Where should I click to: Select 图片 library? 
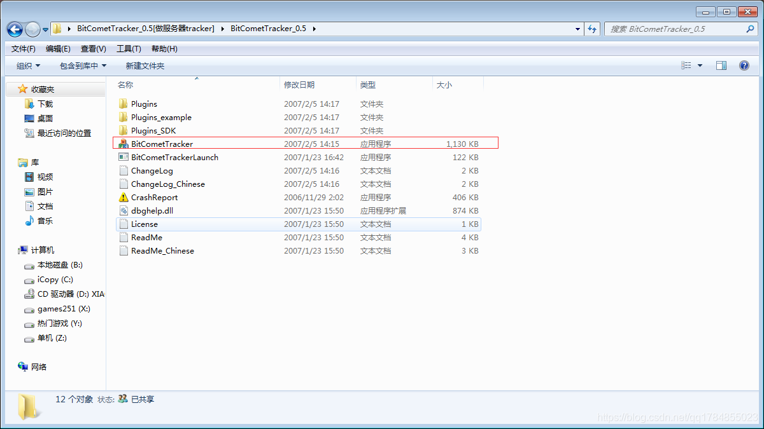[x=45, y=191]
